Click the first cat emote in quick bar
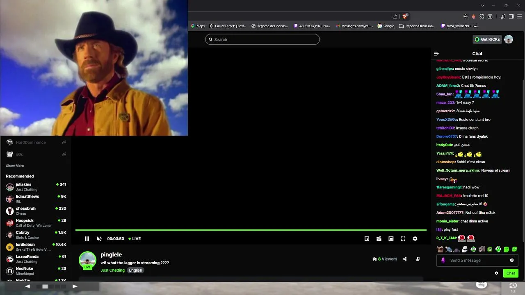 click(440, 249)
